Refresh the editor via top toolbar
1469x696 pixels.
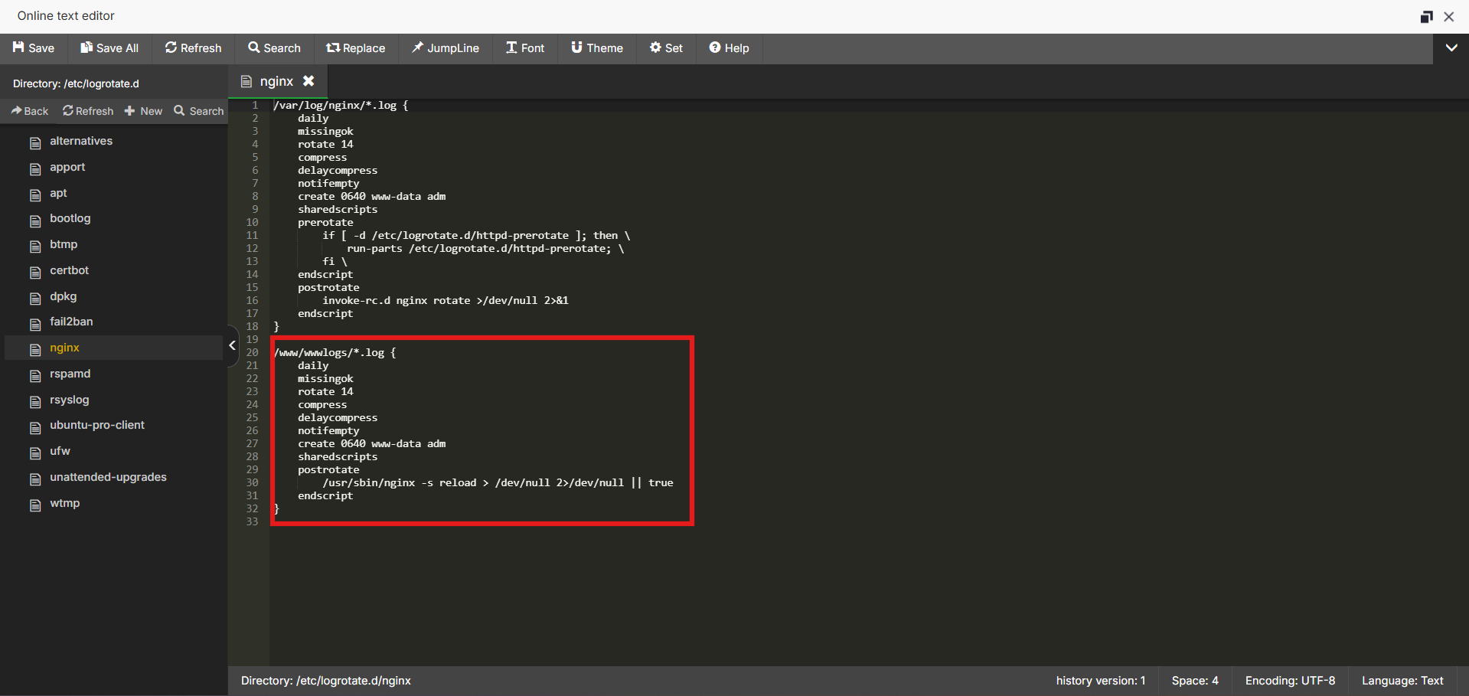193,47
